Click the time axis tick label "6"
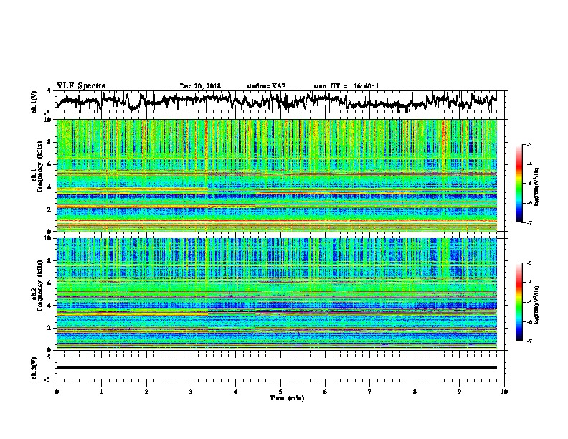The image size is (568, 439). click(325, 392)
